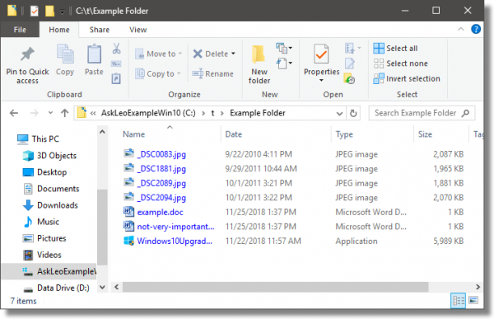The height and width of the screenshot is (319, 494).
Task: Open the blue Help icon
Action: (476, 29)
